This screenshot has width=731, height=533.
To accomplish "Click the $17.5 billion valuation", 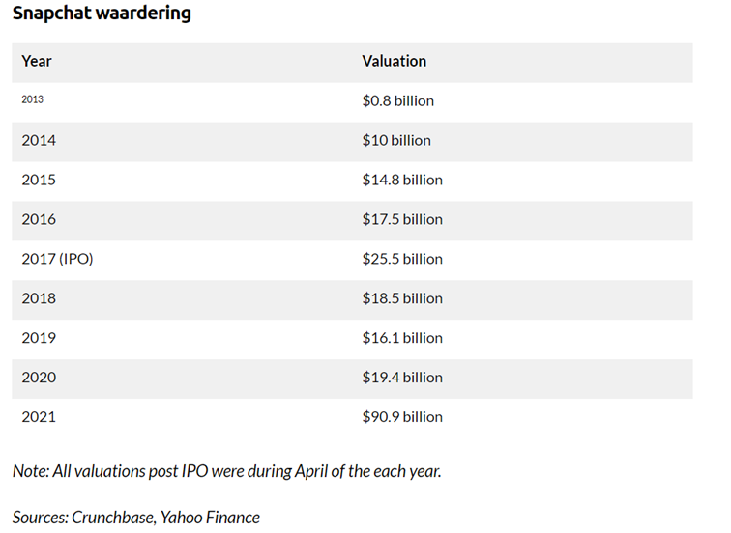I will coord(402,219).
